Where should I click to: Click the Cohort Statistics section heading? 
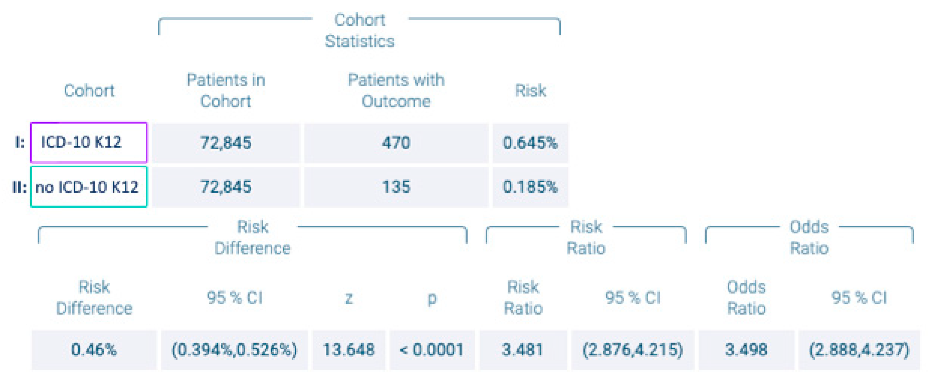[359, 31]
